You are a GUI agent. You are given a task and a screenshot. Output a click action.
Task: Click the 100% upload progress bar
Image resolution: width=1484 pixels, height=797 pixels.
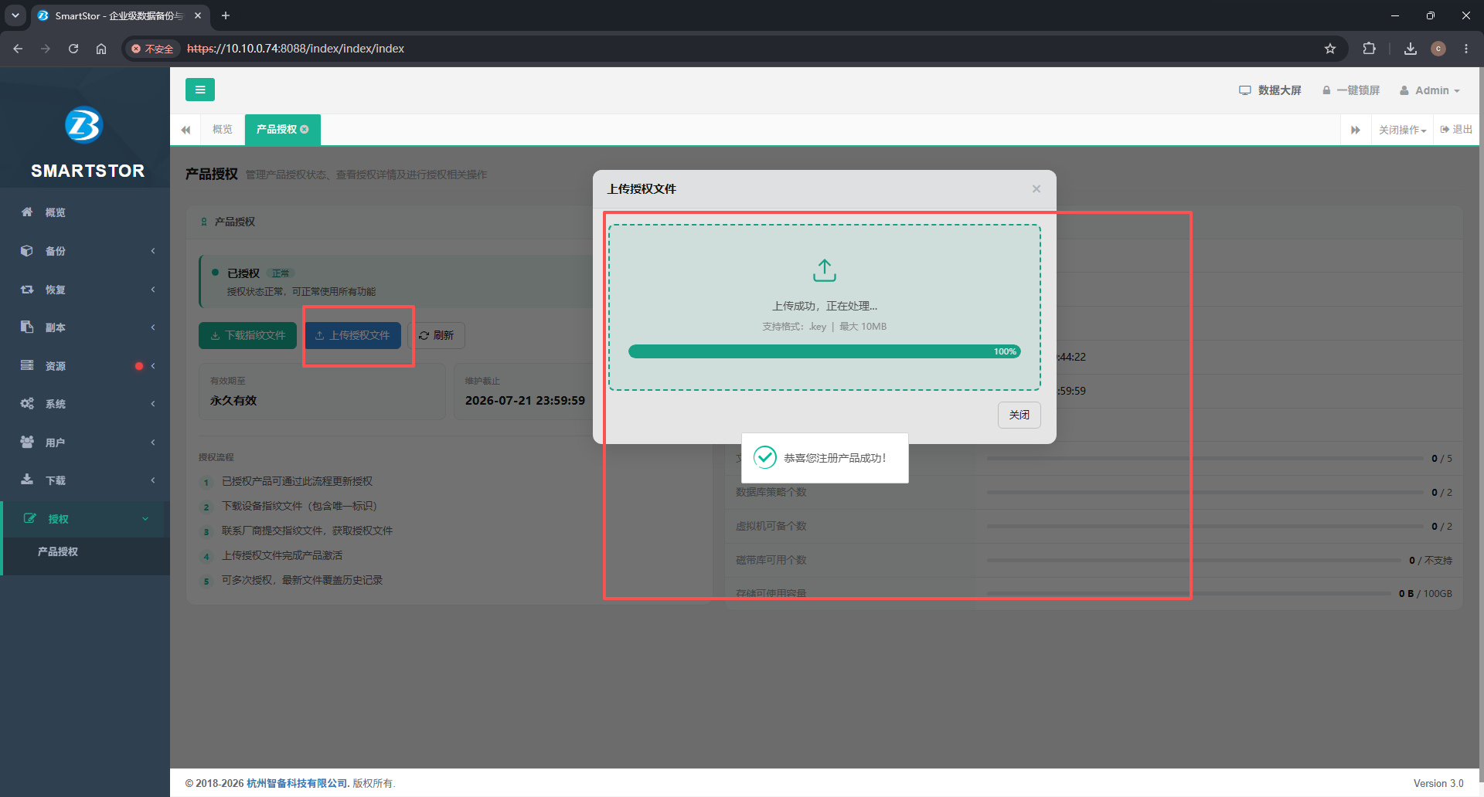click(x=825, y=351)
